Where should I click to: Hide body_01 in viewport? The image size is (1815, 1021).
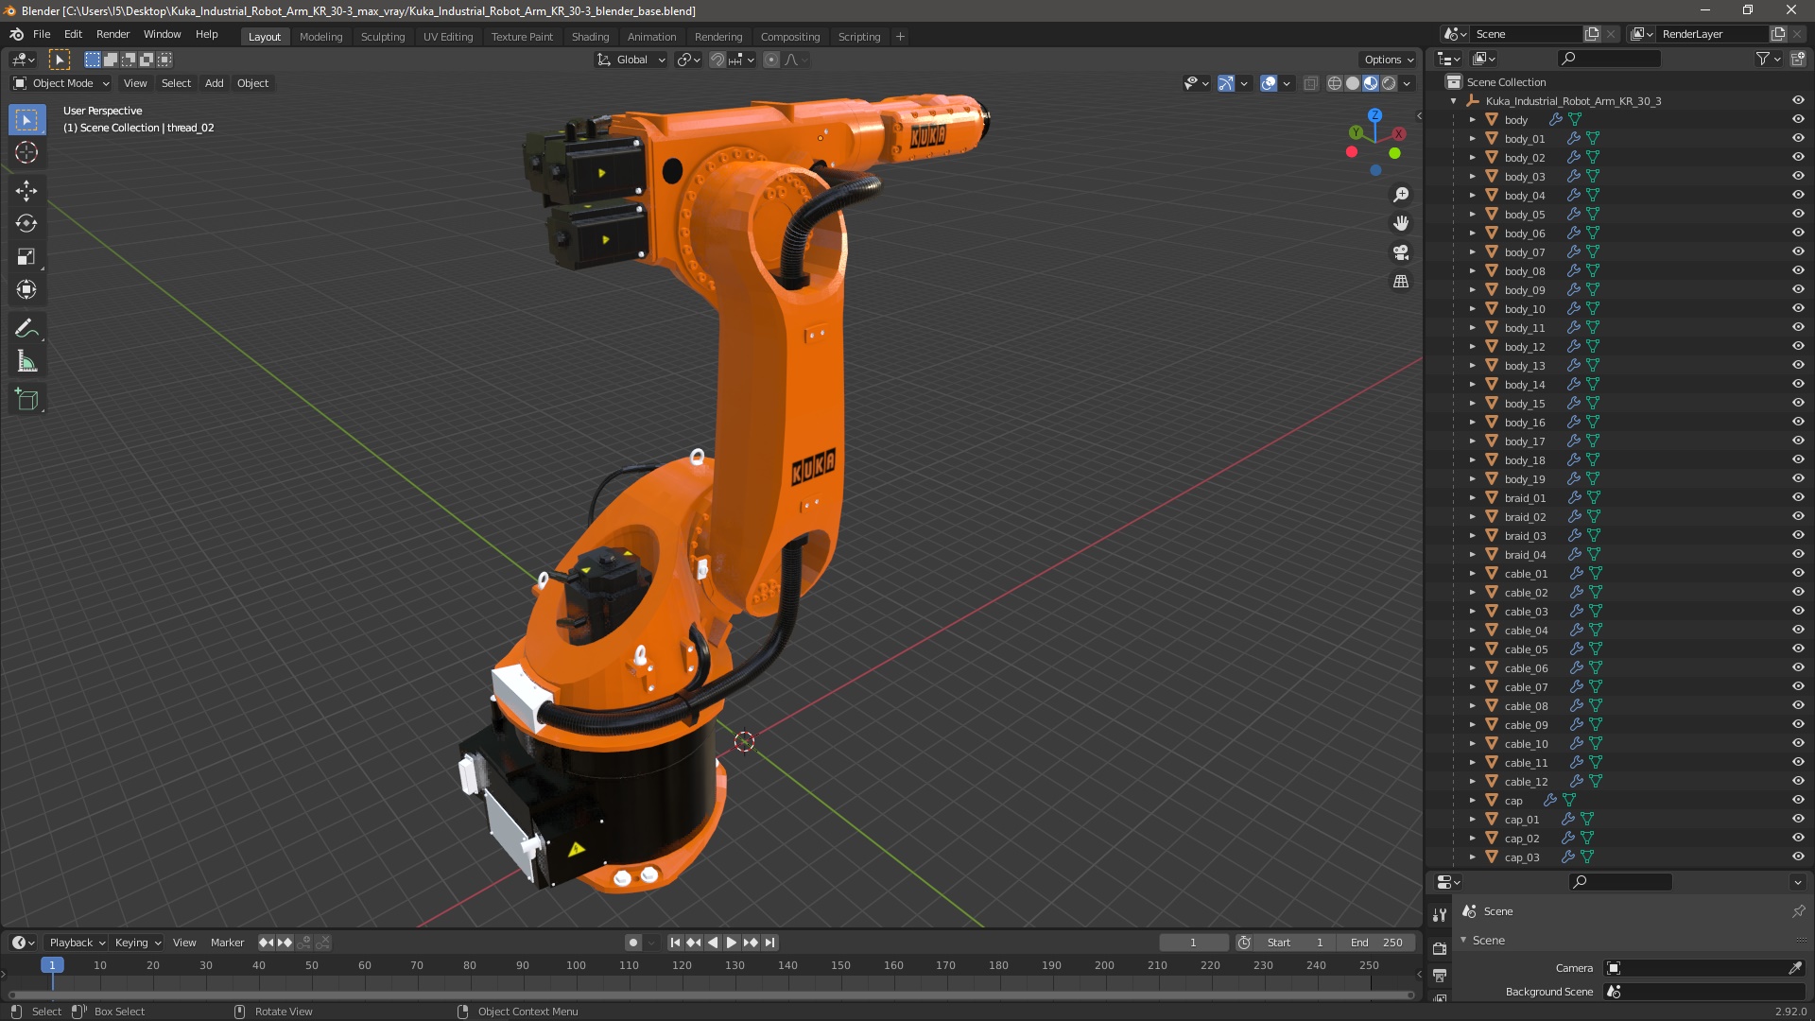[1798, 138]
